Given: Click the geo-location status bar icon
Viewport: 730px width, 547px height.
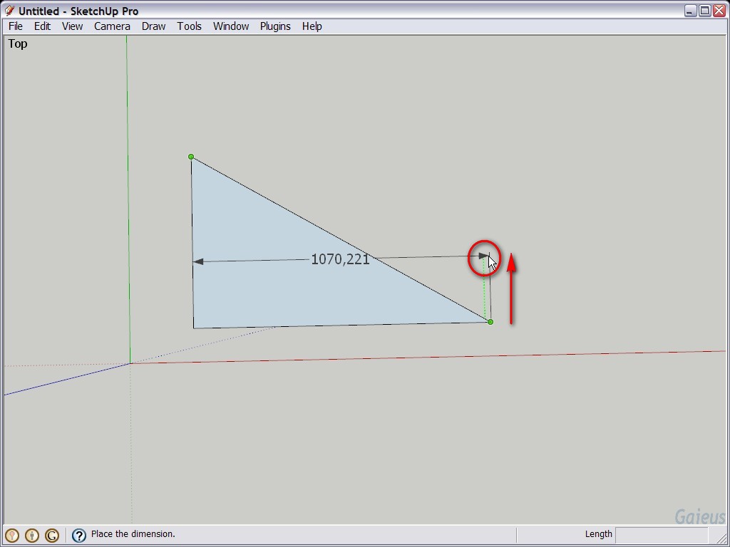Looking at the screenshot, I should (x=11, y=535).
